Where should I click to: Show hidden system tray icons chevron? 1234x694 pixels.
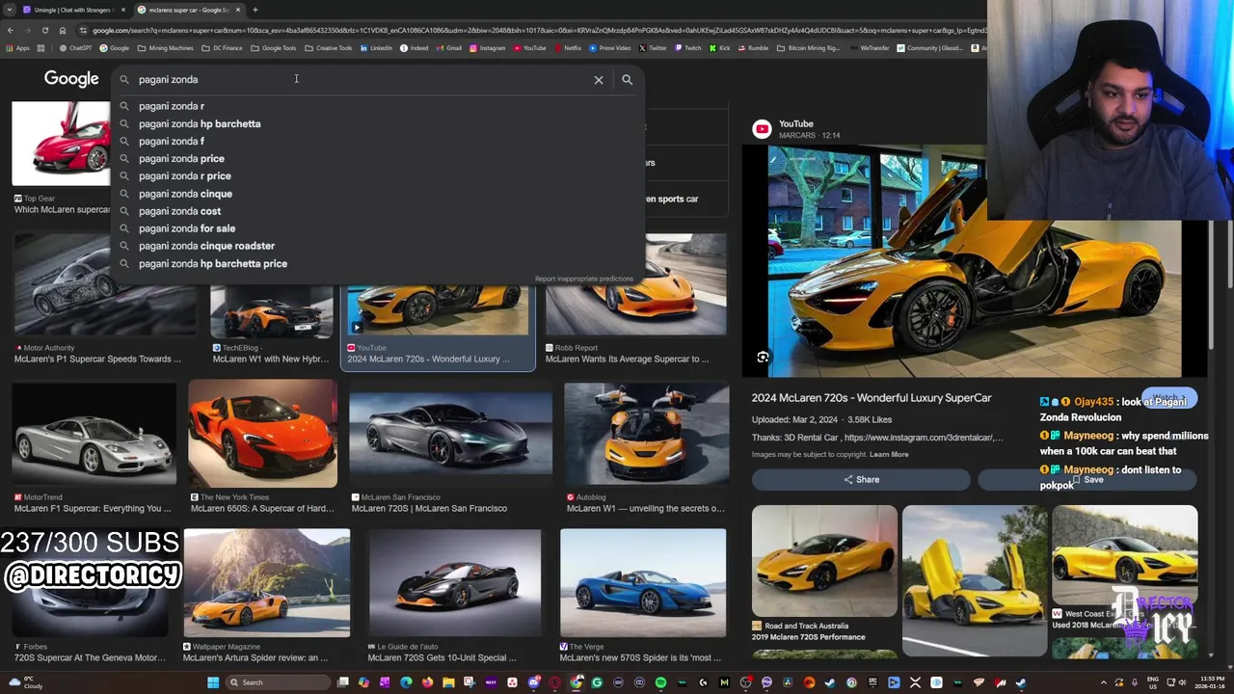pyautogui.click(x=1104, y=682)
